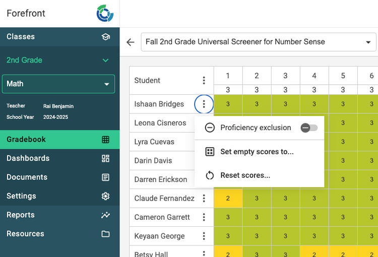Click Ishaan Bridges' three-dot menu button
Viewport: 378px width, 257px height.
[204, 104]
